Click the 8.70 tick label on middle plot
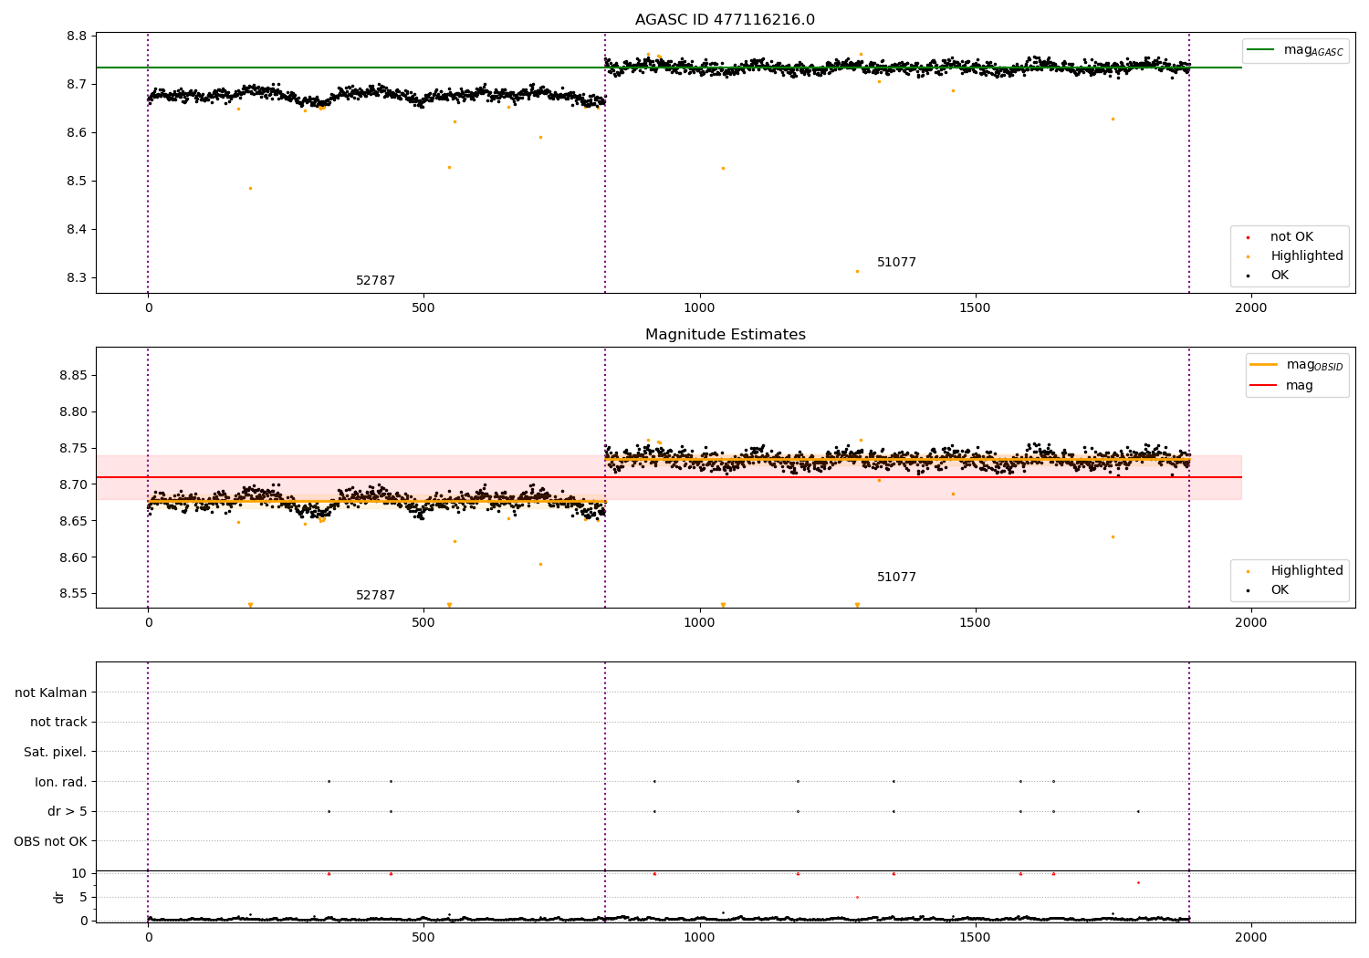This screenshot has height=958, width=1369. point(74,484)
